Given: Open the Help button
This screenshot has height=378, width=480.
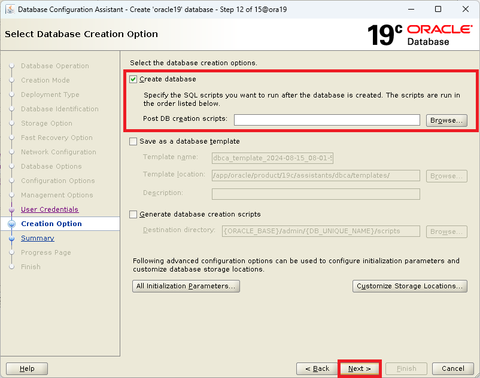Looking at the screenshot, I should [27, 368].
